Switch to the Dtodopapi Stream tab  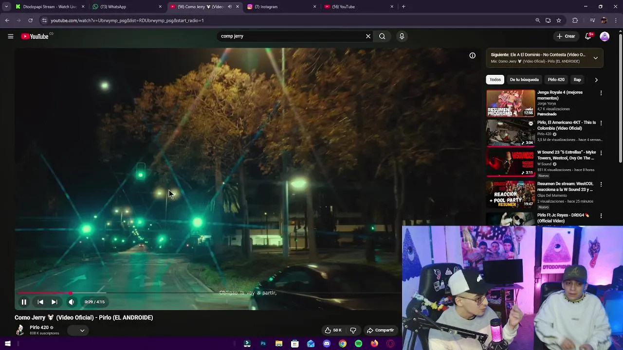pos(50,7)
